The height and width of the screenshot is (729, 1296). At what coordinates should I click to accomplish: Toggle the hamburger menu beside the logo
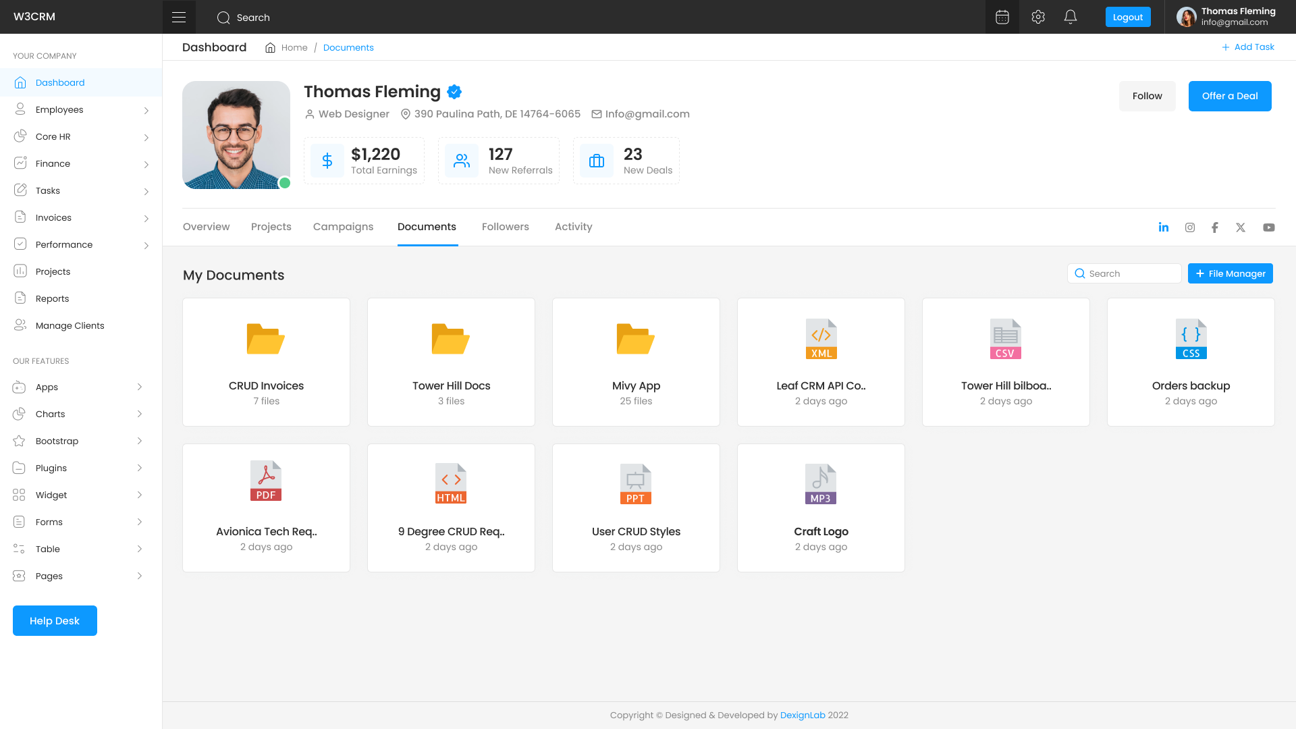point(178,17)
